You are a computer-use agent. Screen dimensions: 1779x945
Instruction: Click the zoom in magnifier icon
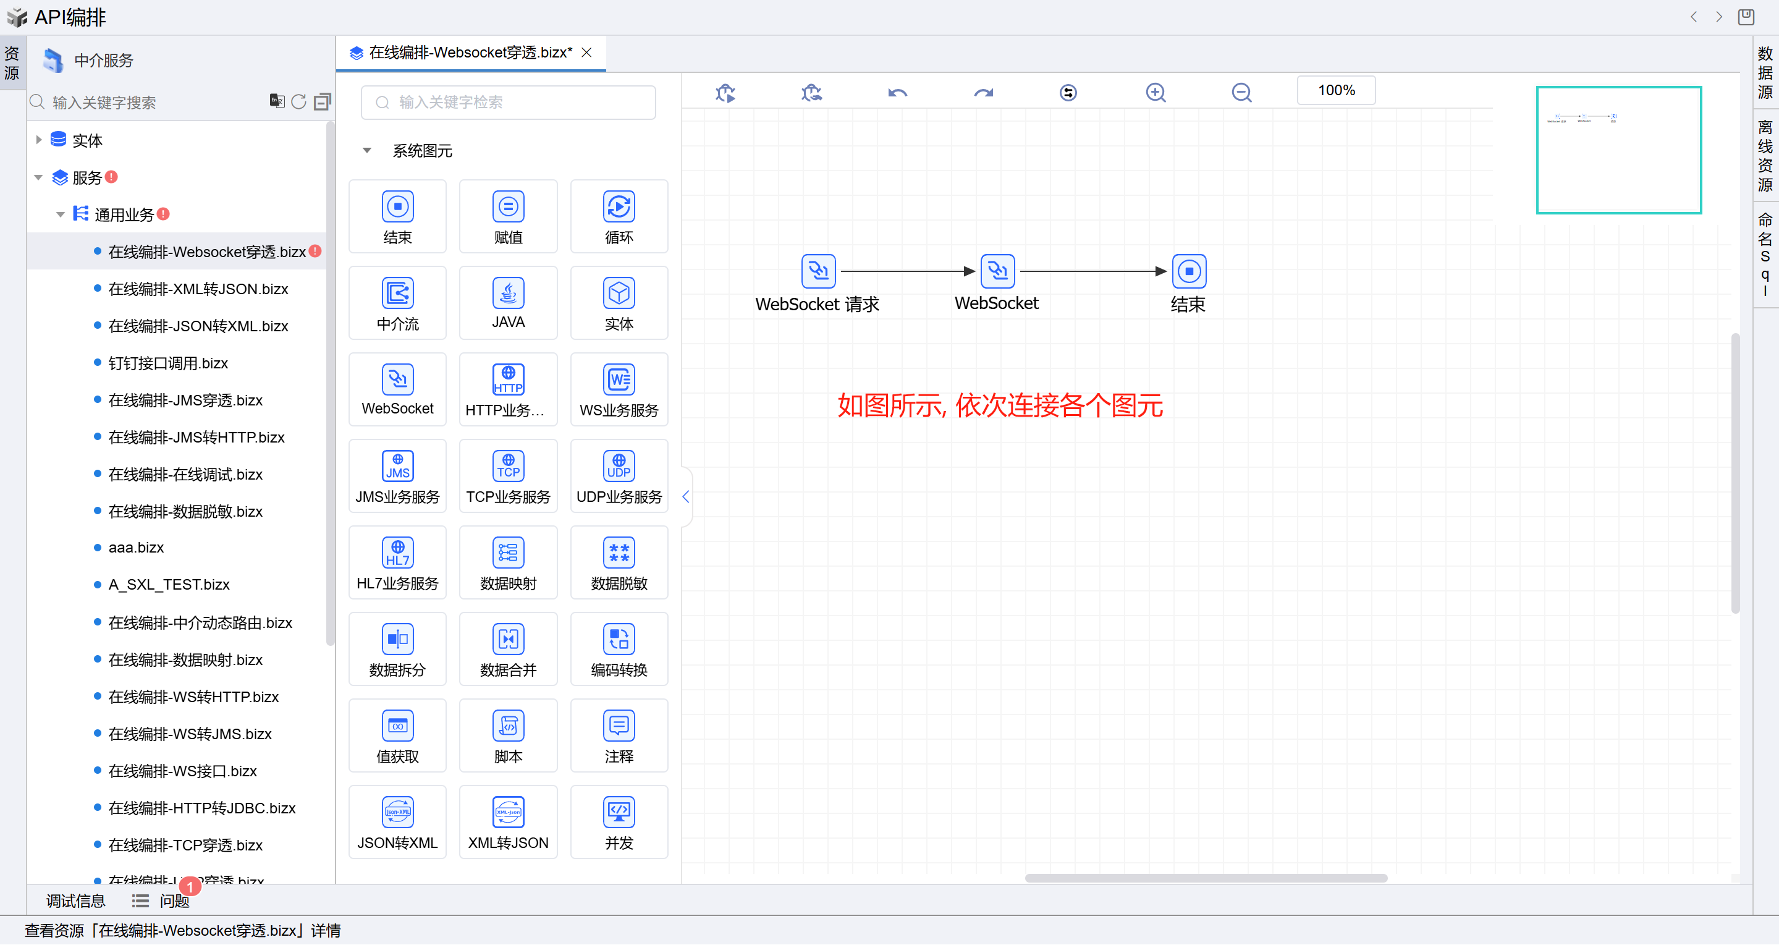click(x=1156, y=93)
